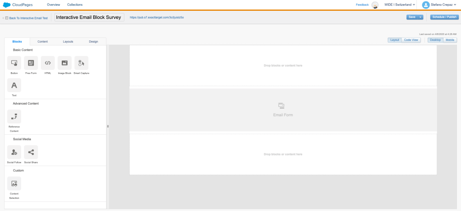Select the Content Selection block icon
The image size is (461, 211).
[14, 183]
